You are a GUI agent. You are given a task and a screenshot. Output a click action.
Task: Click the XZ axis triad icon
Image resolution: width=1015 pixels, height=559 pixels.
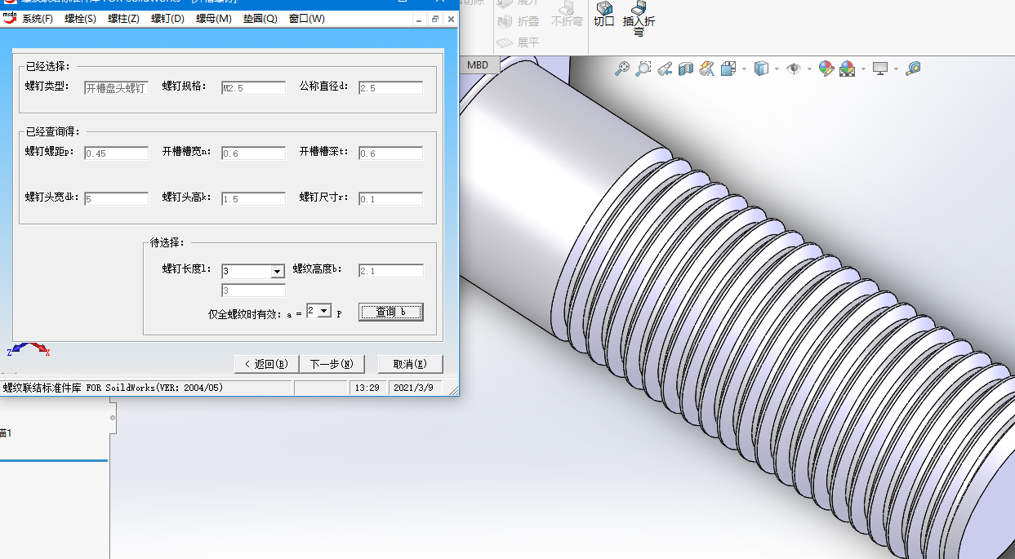click(x=29, y=349)
